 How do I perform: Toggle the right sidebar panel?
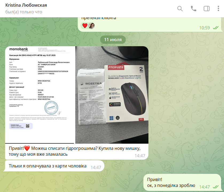coord(207,9)
